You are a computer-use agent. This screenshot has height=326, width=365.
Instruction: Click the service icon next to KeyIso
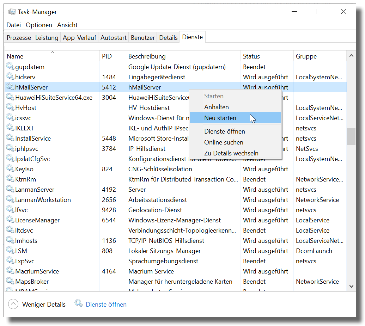point(10,169)
